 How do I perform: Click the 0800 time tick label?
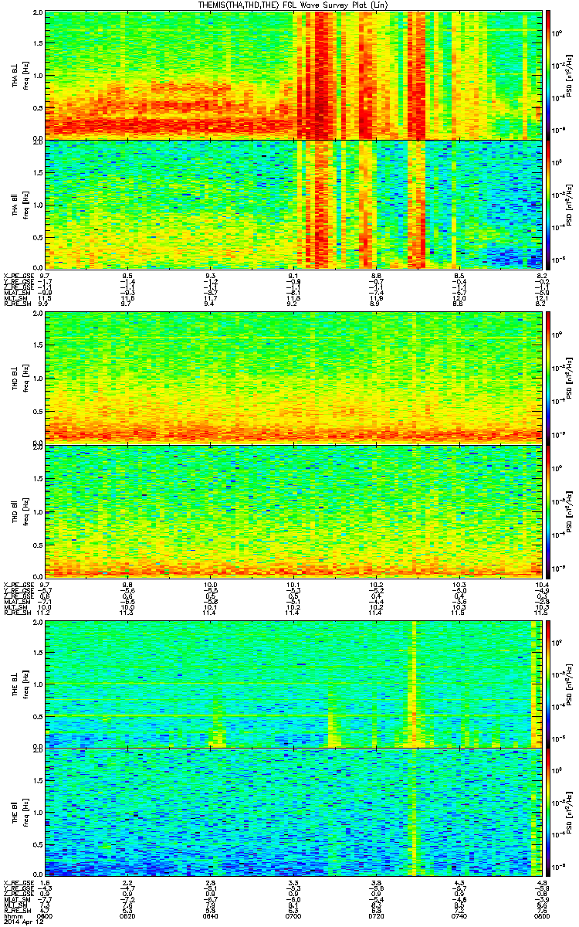(x=541, y=915)
